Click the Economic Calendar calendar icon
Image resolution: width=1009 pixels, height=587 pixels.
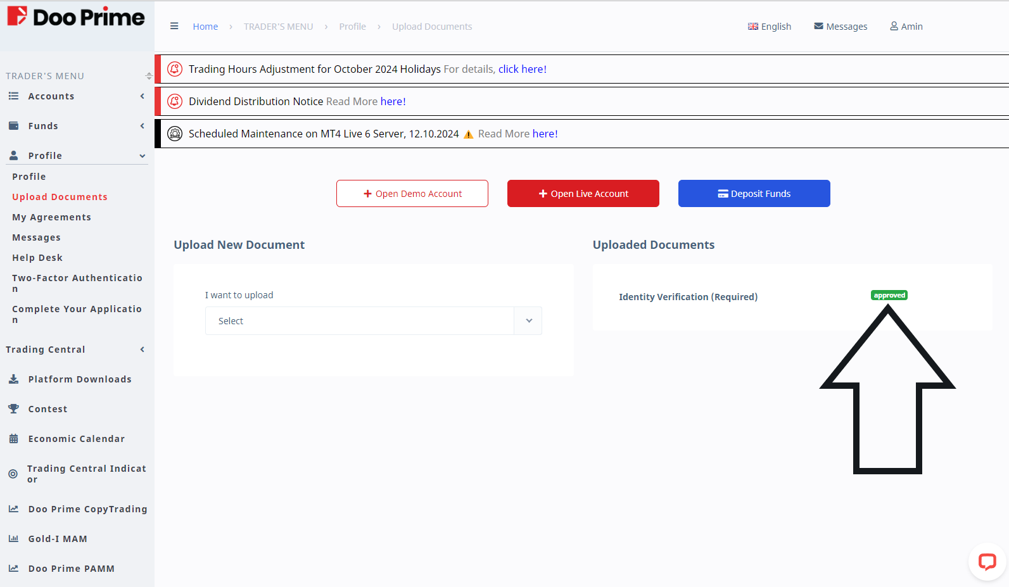tap(13, 439)
